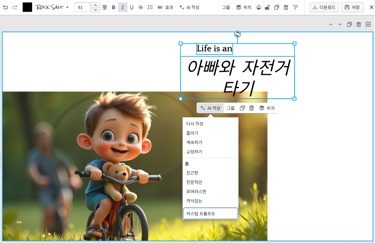Viewport: 375px width, 243px height.
Task: Open the AI 작성 menu
Action: [x=210, y=108]
